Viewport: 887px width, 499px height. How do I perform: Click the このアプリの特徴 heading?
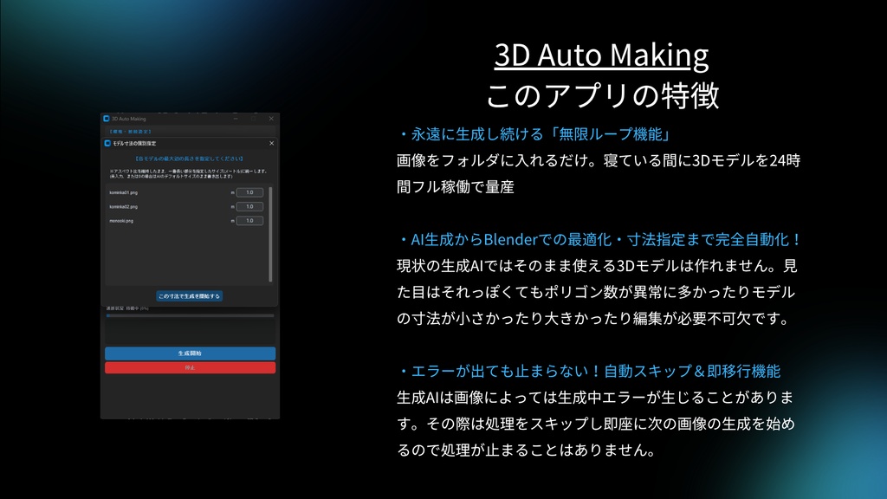pyautogui.click(x=602, y=95)
